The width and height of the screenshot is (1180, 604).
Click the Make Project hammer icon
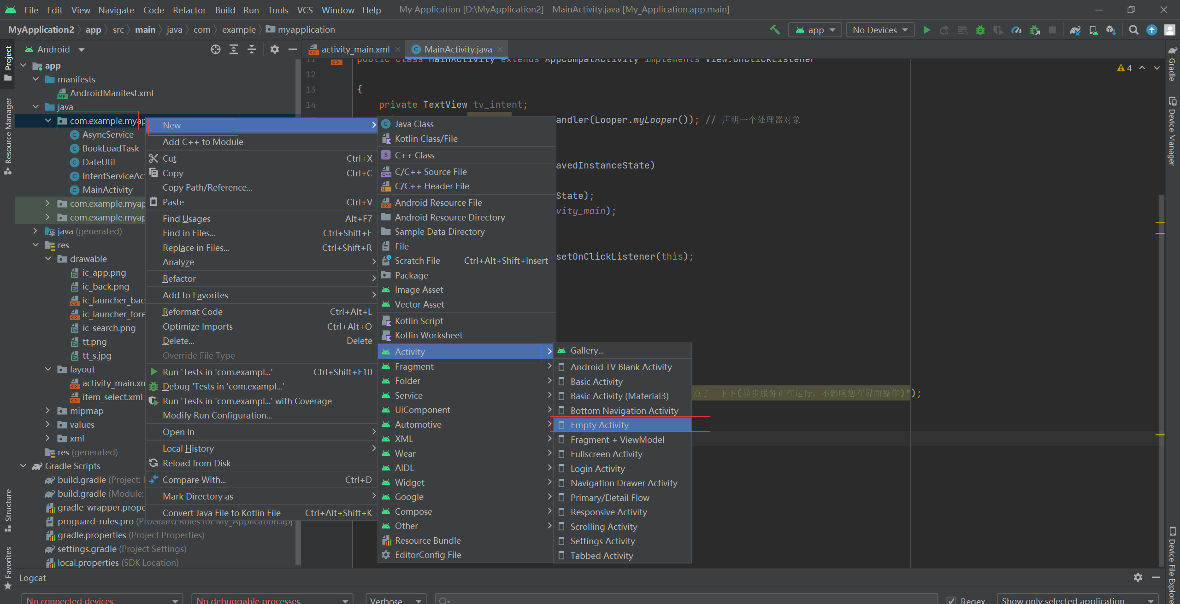(775, 30)
